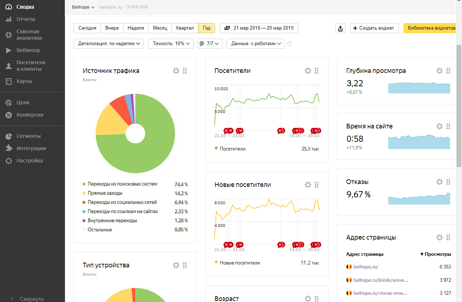Click Создать виджет button
The image size is (462, 302).
pos(374,28)
